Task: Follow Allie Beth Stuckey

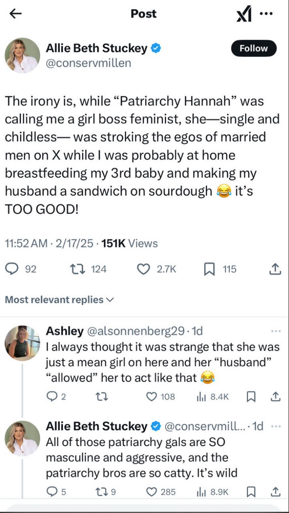Action: click(x=253, y=49)
